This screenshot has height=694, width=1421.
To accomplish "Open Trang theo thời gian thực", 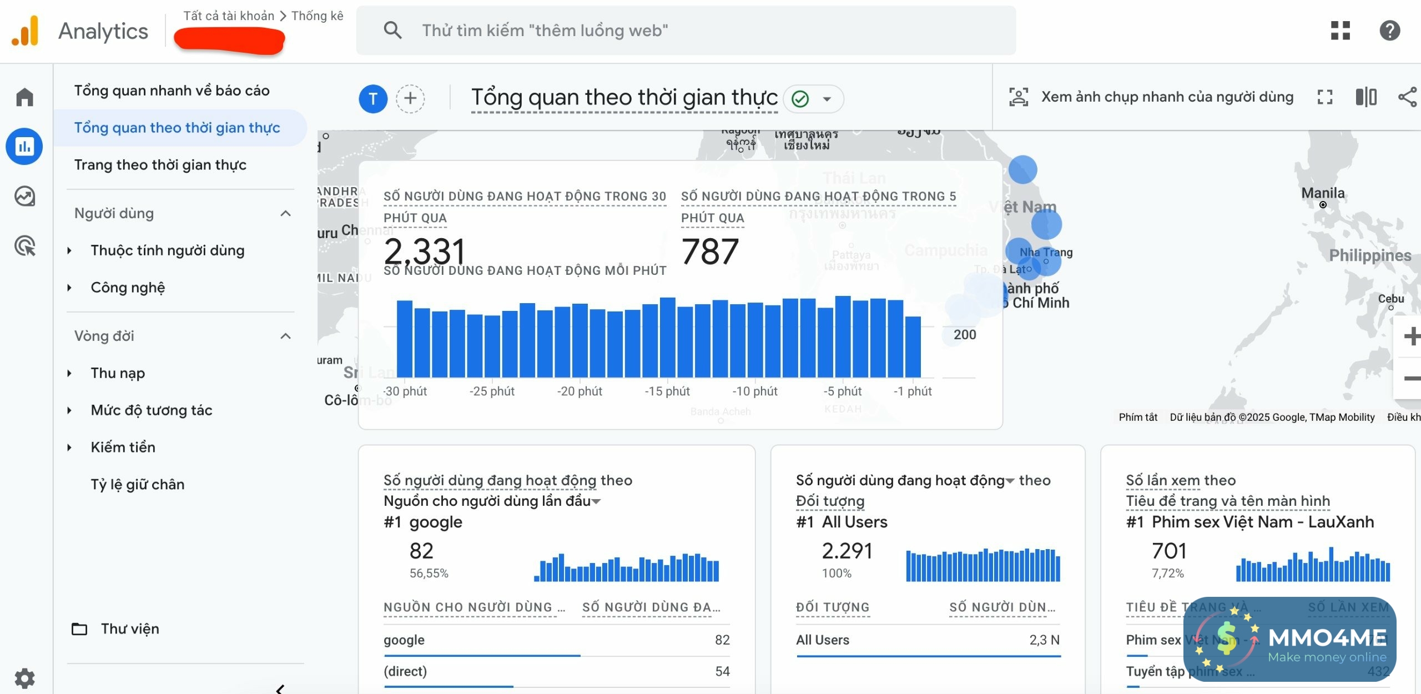I will pyautogui.click(x=160, y=165).
